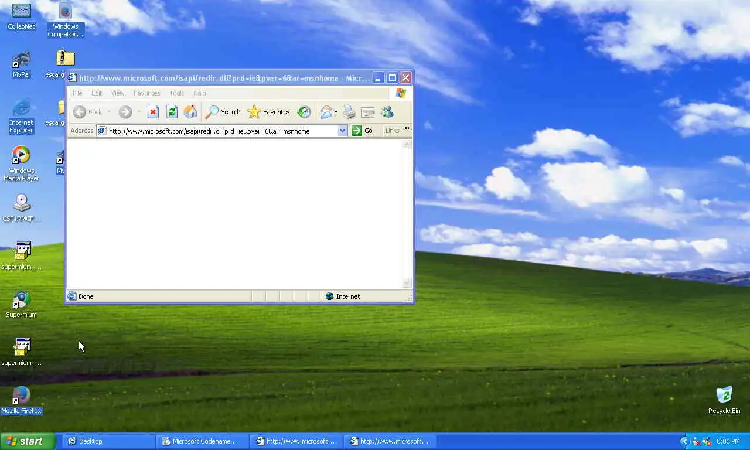Screen dimensions: 750x450
Task: Select the Windows Media Player desktop icon
Action: (x=21, y=164)
